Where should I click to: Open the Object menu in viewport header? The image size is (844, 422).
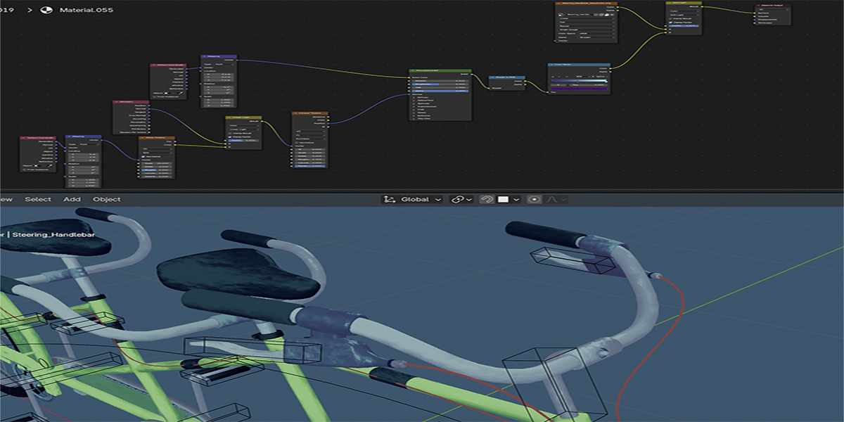click(x=107, y=199)
